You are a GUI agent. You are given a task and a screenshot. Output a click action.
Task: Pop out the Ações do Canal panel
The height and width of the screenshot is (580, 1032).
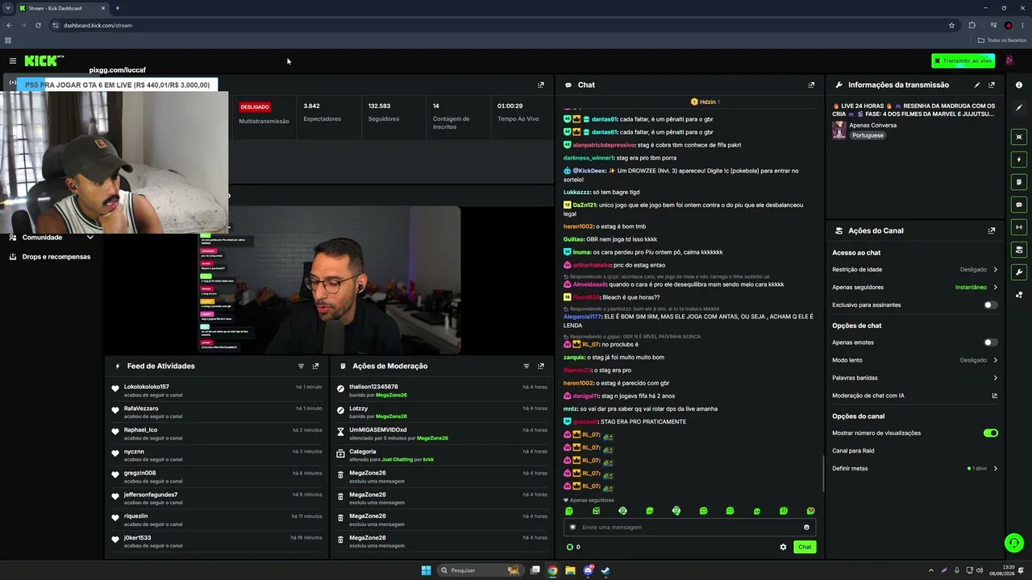pyautogui.click(x=992, y=230)
